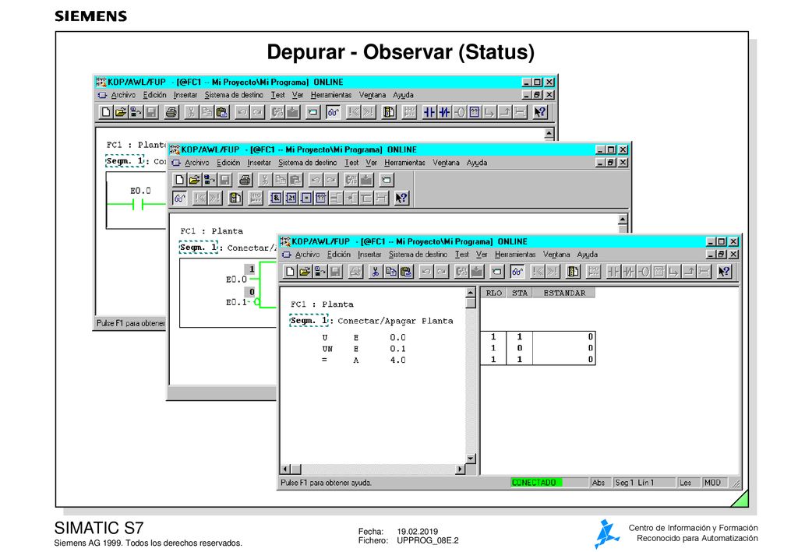Image resolution: width=798 pixels, height=552 pixels.
Task: Click Open folder icon in the back KOP window
Action: tap(121, 112)
